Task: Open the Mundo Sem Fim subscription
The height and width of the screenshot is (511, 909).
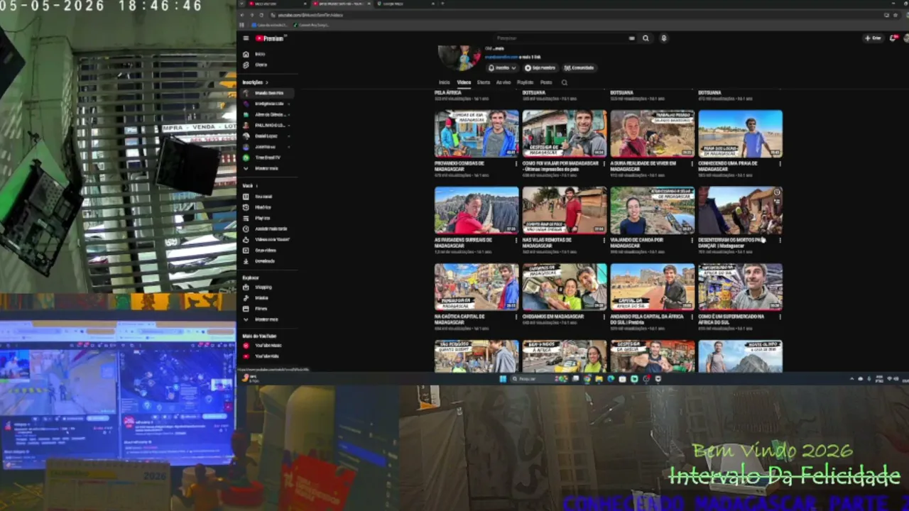Action: point(268,93)
